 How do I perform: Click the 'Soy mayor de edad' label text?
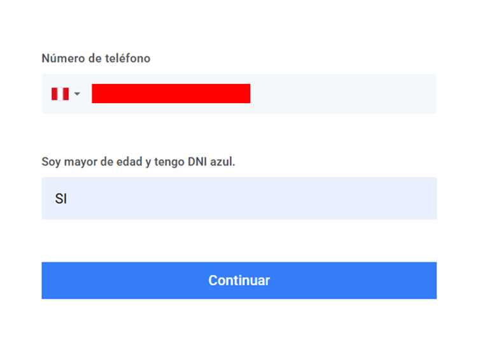click(92, 162)
